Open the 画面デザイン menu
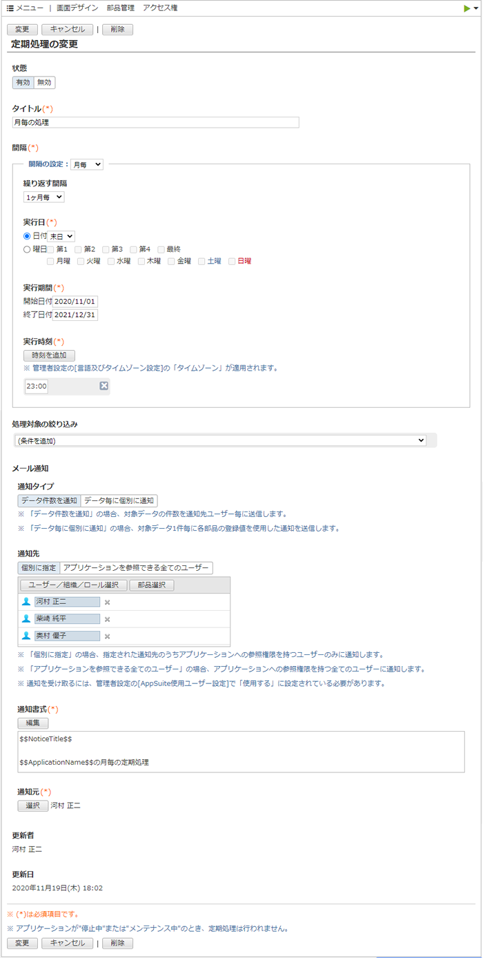 (77, 8)
